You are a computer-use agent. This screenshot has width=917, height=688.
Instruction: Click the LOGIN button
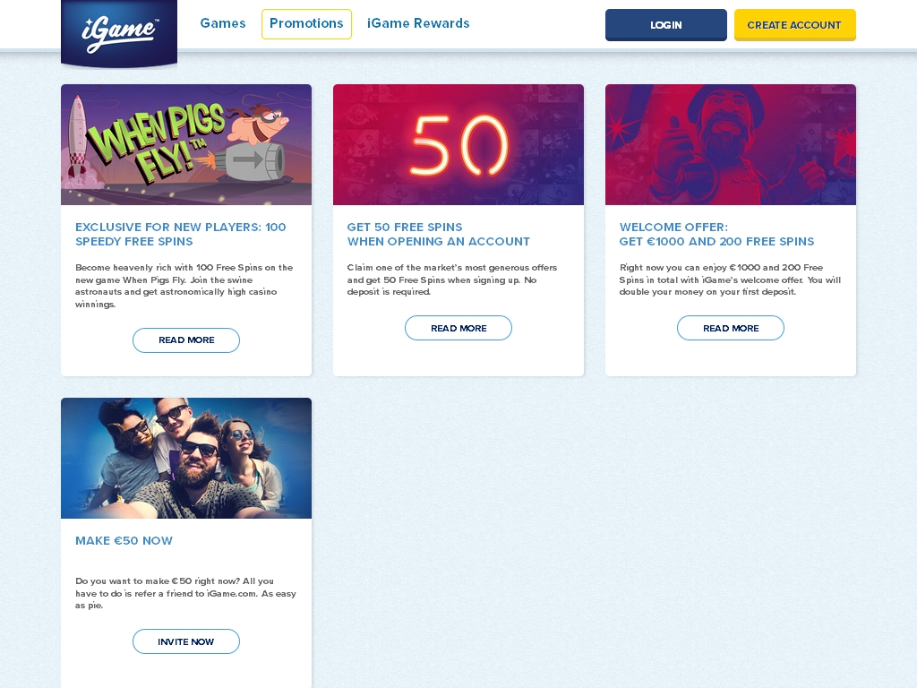pyautogui.click(x=666, y=24)
